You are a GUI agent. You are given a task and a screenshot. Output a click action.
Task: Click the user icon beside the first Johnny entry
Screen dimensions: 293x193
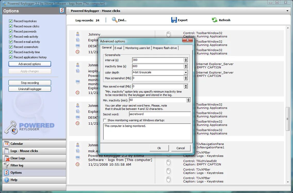pyautogui.click(x=78, y=34)
